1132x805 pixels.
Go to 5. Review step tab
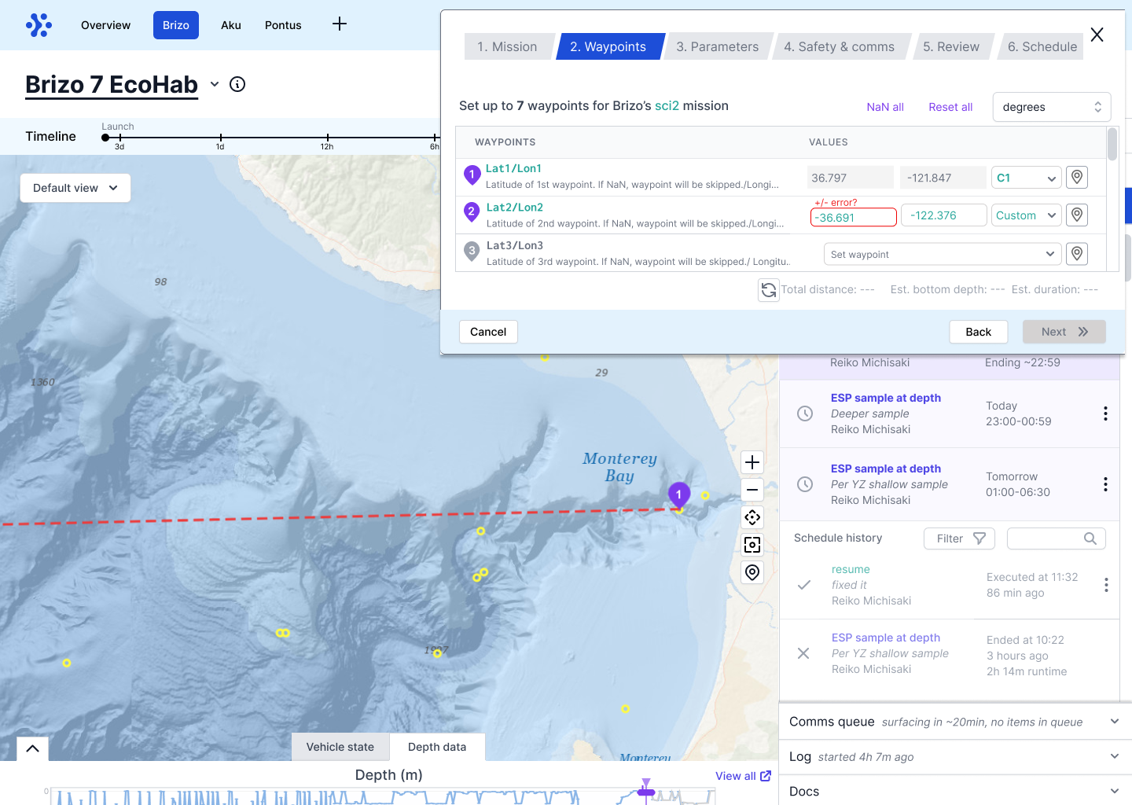pyautogui.click(x=951, y=46)
